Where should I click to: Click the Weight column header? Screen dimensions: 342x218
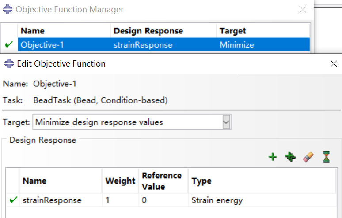point(120,181)
